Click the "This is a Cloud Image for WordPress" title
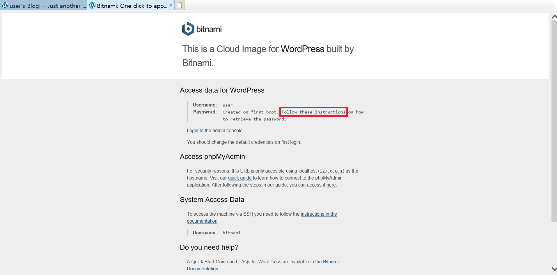 (268, 56)
